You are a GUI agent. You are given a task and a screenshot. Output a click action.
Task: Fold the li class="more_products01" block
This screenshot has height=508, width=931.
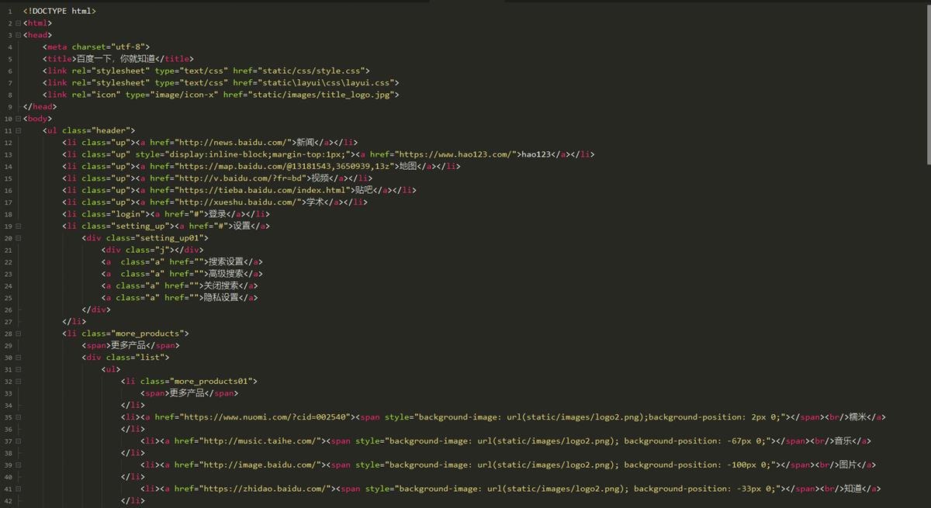pos(18,382)
